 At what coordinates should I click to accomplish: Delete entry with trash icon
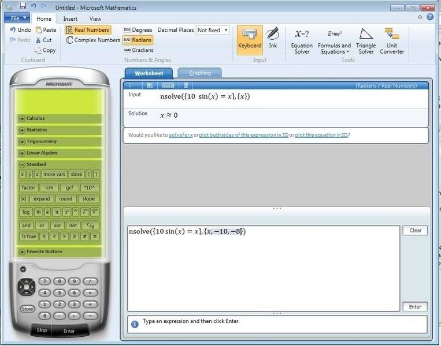[x=186, y=85]
